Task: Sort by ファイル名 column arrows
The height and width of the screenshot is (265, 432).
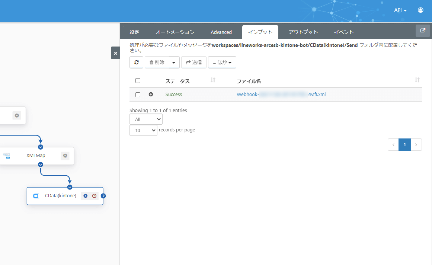Action: (417, 80)
